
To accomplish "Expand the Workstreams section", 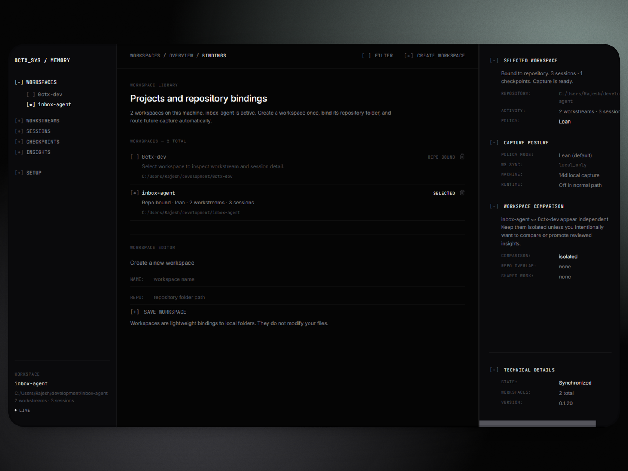I will (19, 121).
